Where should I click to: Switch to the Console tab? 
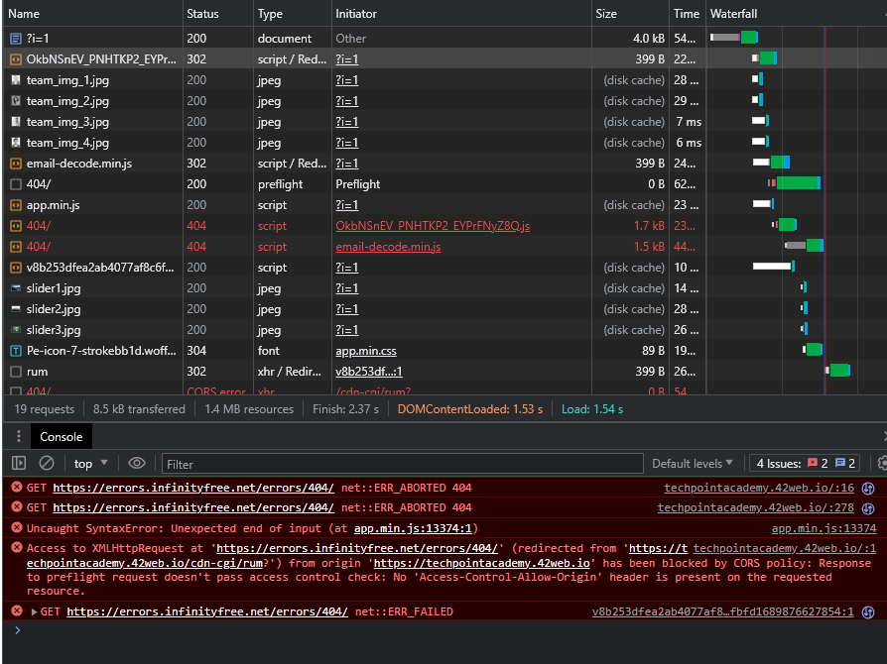pyautogui.click(x=62, y=436)
